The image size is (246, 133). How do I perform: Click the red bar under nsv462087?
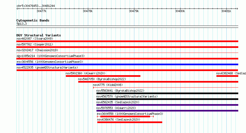(127, 41)
